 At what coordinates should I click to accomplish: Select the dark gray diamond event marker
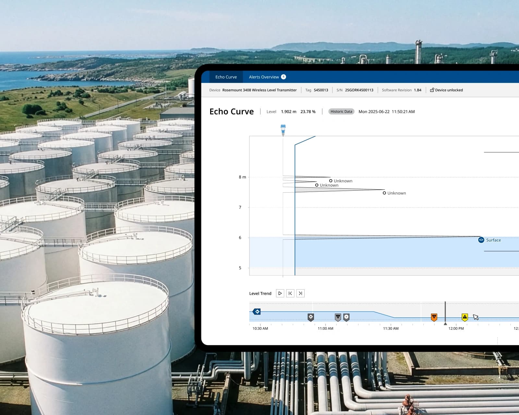(x=311, y=317)
